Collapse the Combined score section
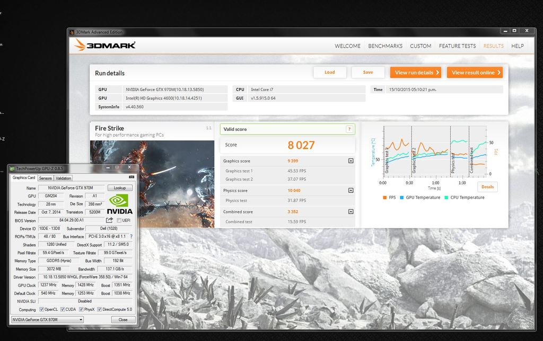Image resolution: width=543 pixels, height=341 pixels. (351, 211)
